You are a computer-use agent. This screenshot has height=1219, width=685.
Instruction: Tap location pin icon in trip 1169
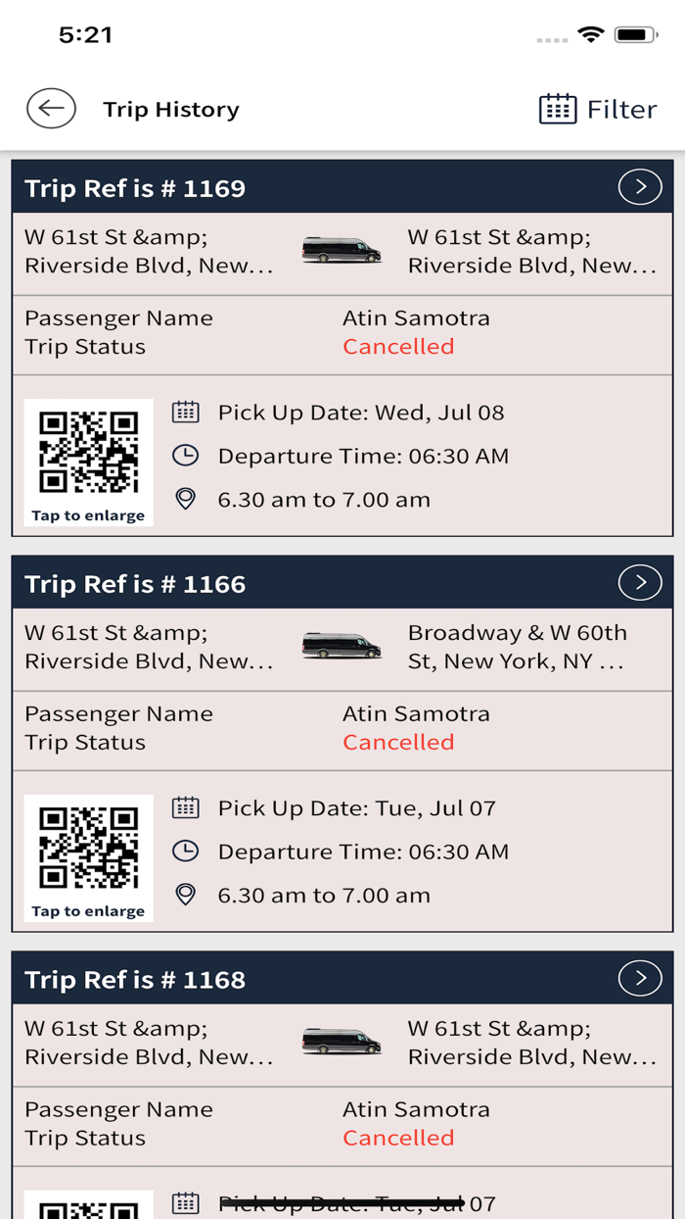185,499
